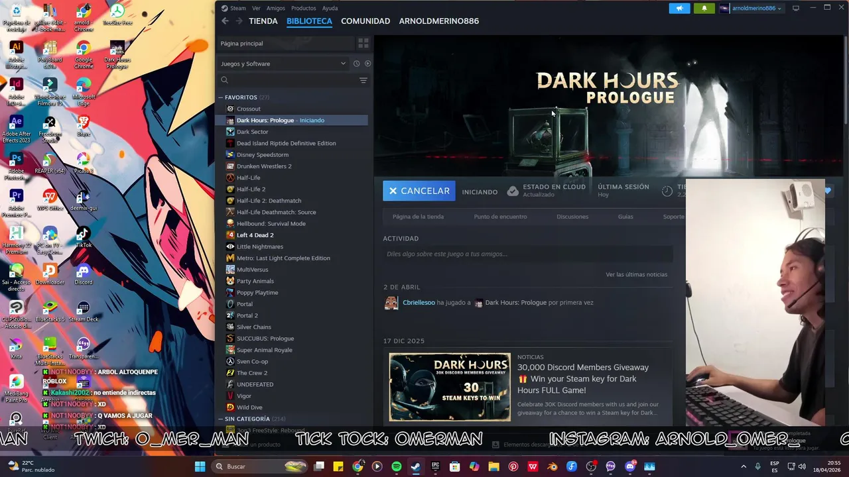This screenshot has width=849, height=477.
Task: Open the collections grid view icon
Action: pyautogui.click(x=363, y=43)
